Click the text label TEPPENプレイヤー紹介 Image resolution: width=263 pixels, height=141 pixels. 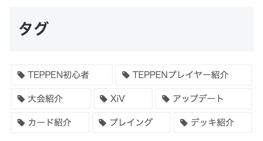click(x=181, y=75)
